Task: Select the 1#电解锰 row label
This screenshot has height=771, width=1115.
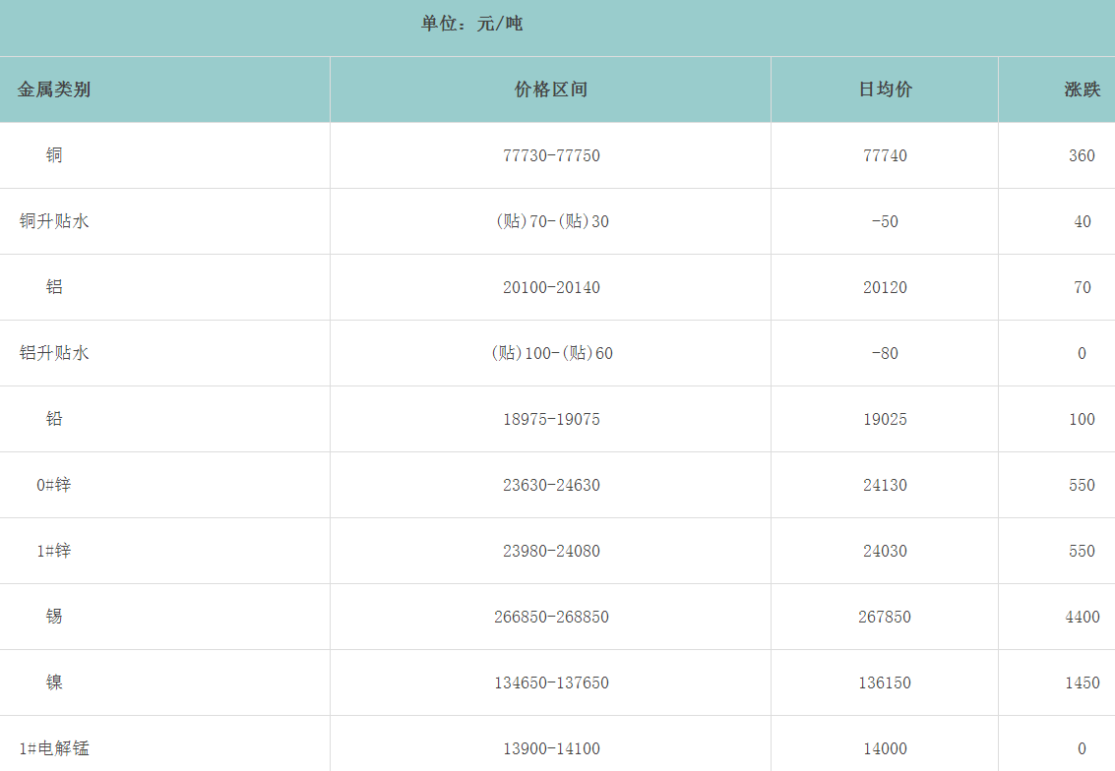Action: [54, 748]
